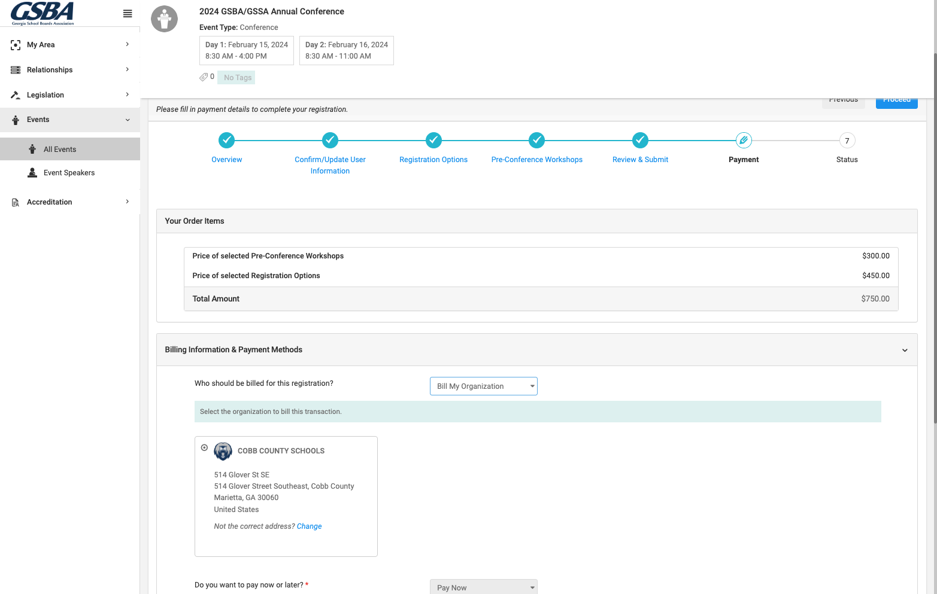Click the Overview step checkmark circle

[226, 141]
